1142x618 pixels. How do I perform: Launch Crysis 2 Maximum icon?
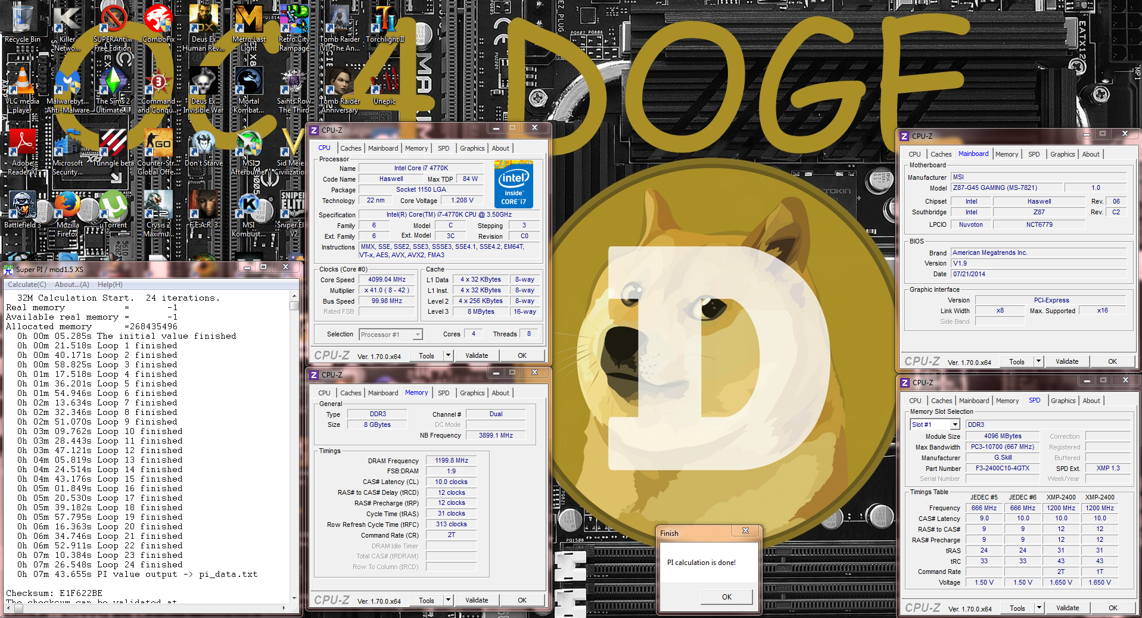158,213
